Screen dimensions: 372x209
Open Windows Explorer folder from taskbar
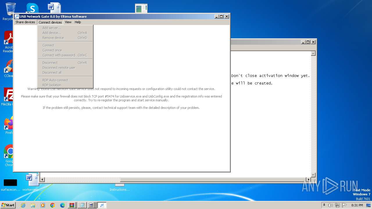[x=33, y=205]
